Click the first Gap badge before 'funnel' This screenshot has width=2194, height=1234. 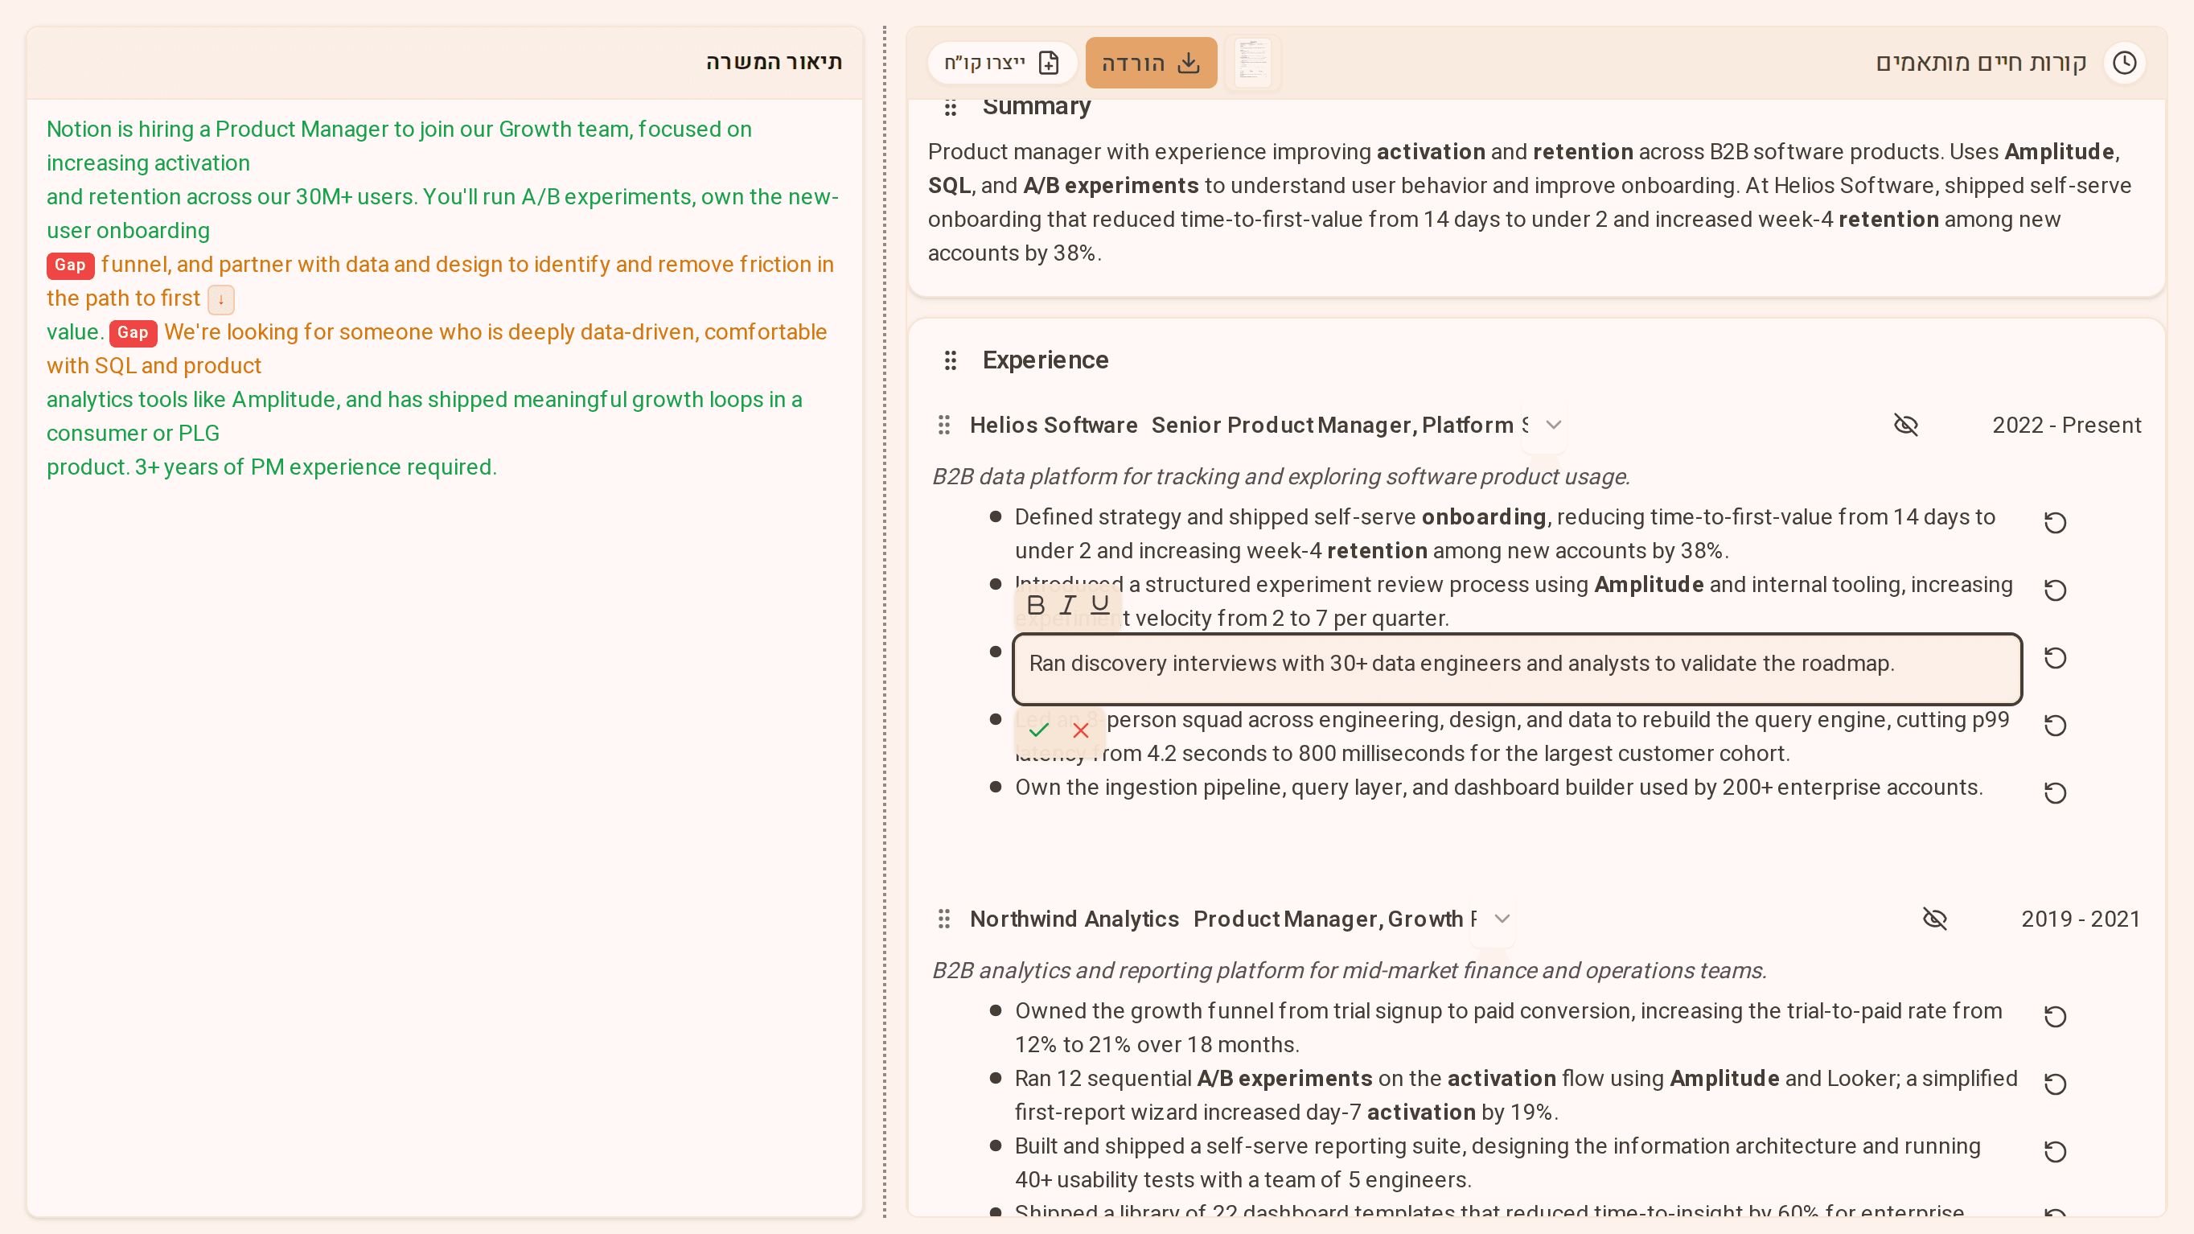tap(70, 265)
